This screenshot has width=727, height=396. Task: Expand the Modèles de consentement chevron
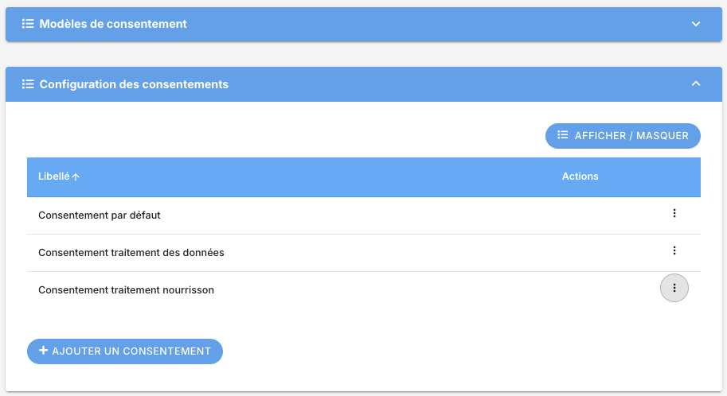click(695, 24)
